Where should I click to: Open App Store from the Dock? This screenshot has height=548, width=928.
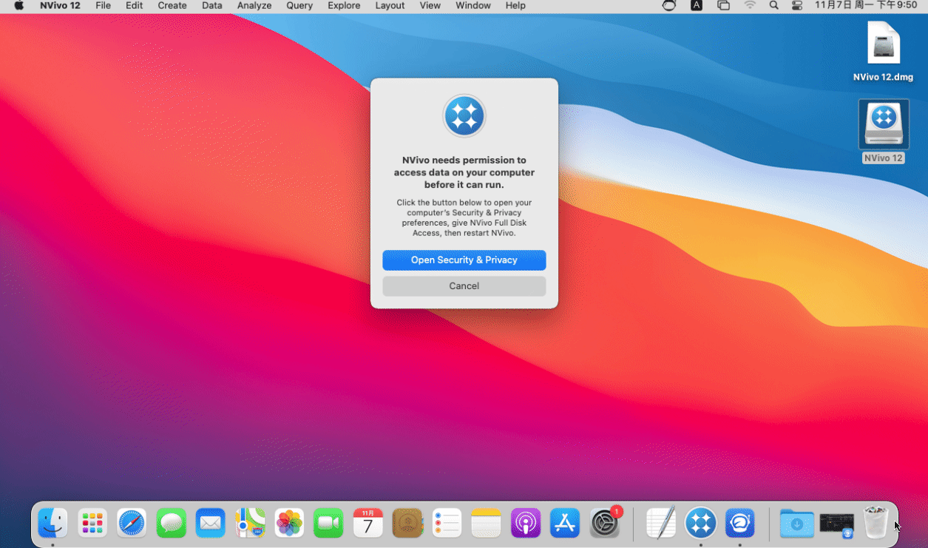click(565, 524)
